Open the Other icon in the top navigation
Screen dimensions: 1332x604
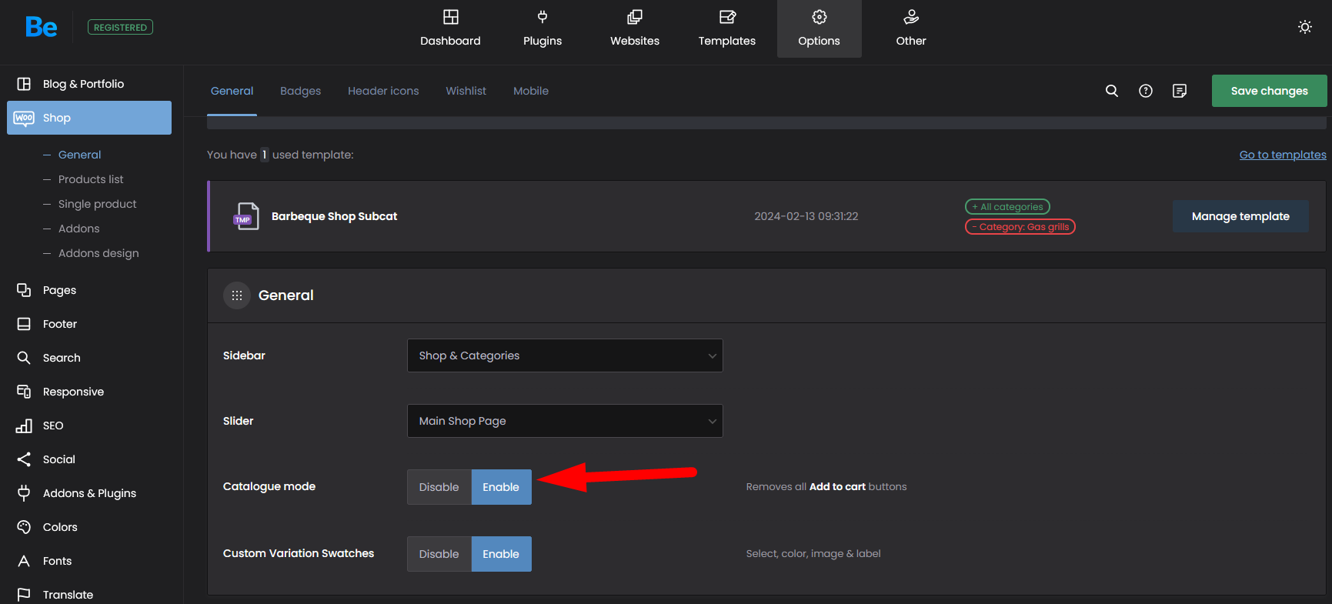[911, 17]
